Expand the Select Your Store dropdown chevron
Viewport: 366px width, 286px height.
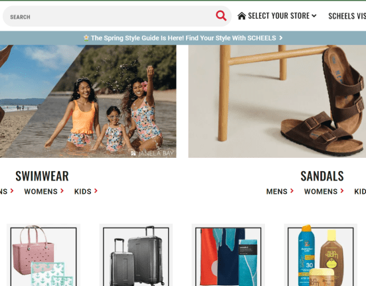click(x=314, y=16)
